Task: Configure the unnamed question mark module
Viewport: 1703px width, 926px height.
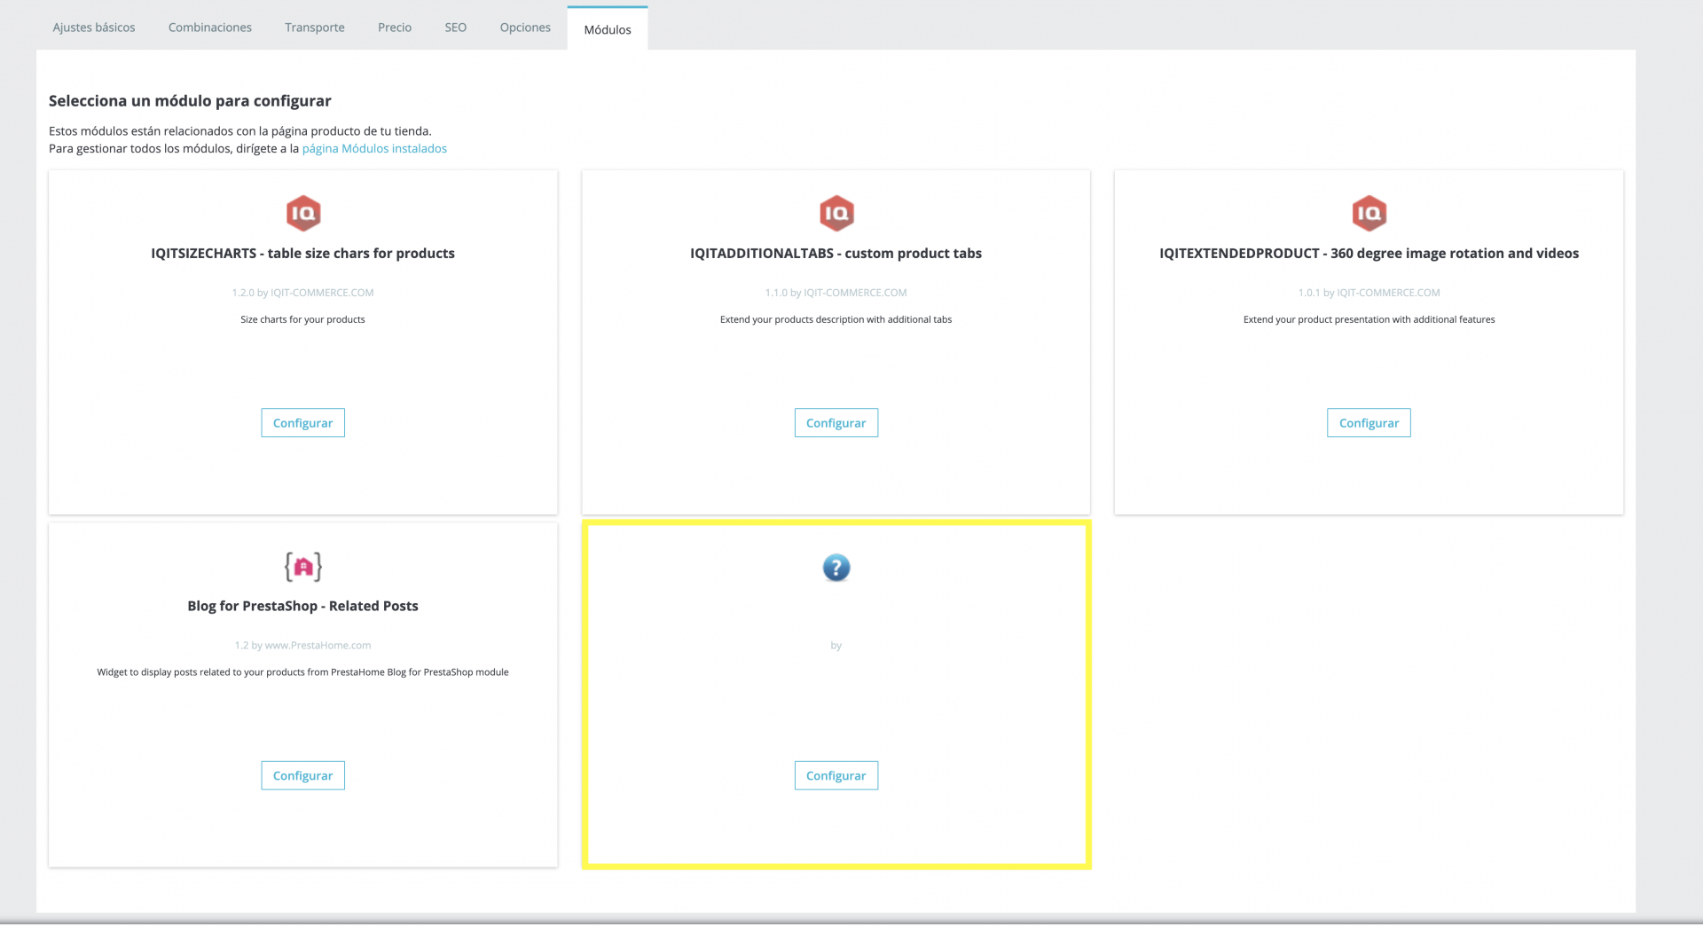Action: [x=836, y=776]
